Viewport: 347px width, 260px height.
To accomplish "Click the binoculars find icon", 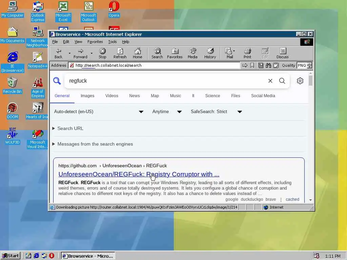I will 268,65.
